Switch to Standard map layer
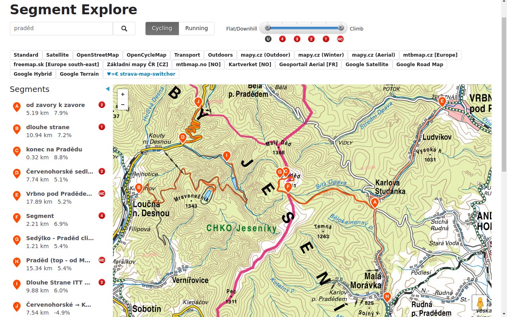Screen dimensions: 507x317 tap(26, 55)
